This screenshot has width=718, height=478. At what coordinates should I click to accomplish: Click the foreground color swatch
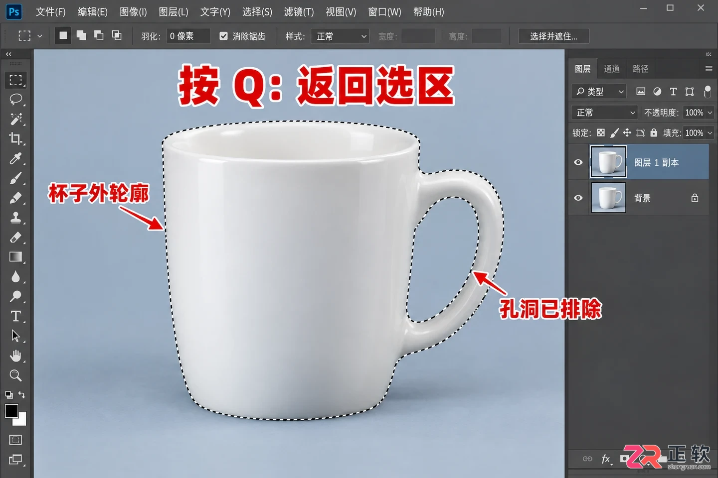tap(11, 411)
